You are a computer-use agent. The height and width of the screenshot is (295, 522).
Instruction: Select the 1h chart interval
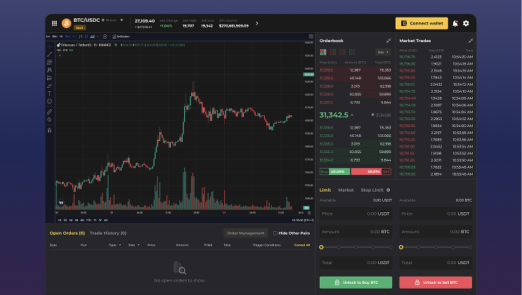pos(61,37)
